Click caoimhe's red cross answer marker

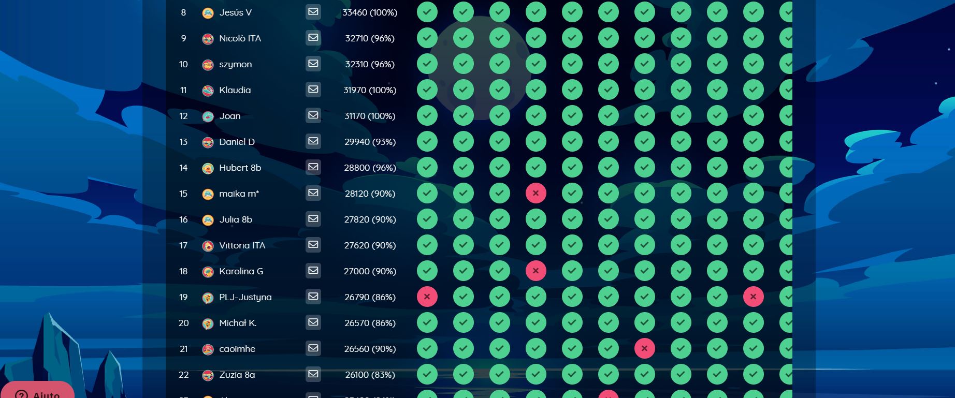coord(644,348)
